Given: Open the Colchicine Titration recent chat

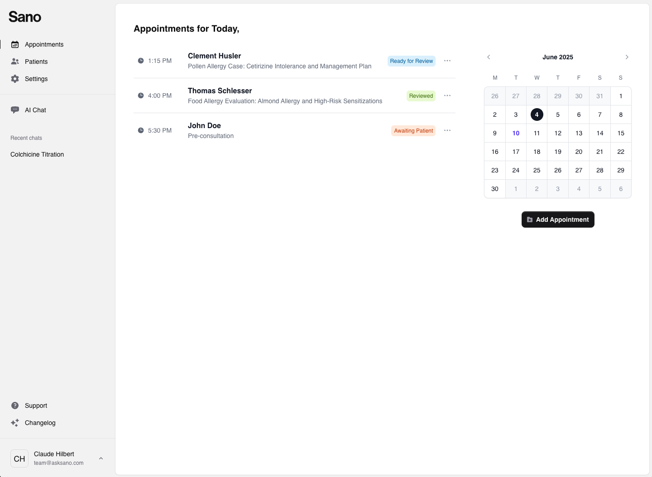Looking at the screenshot, I should (x=37, y=154).
